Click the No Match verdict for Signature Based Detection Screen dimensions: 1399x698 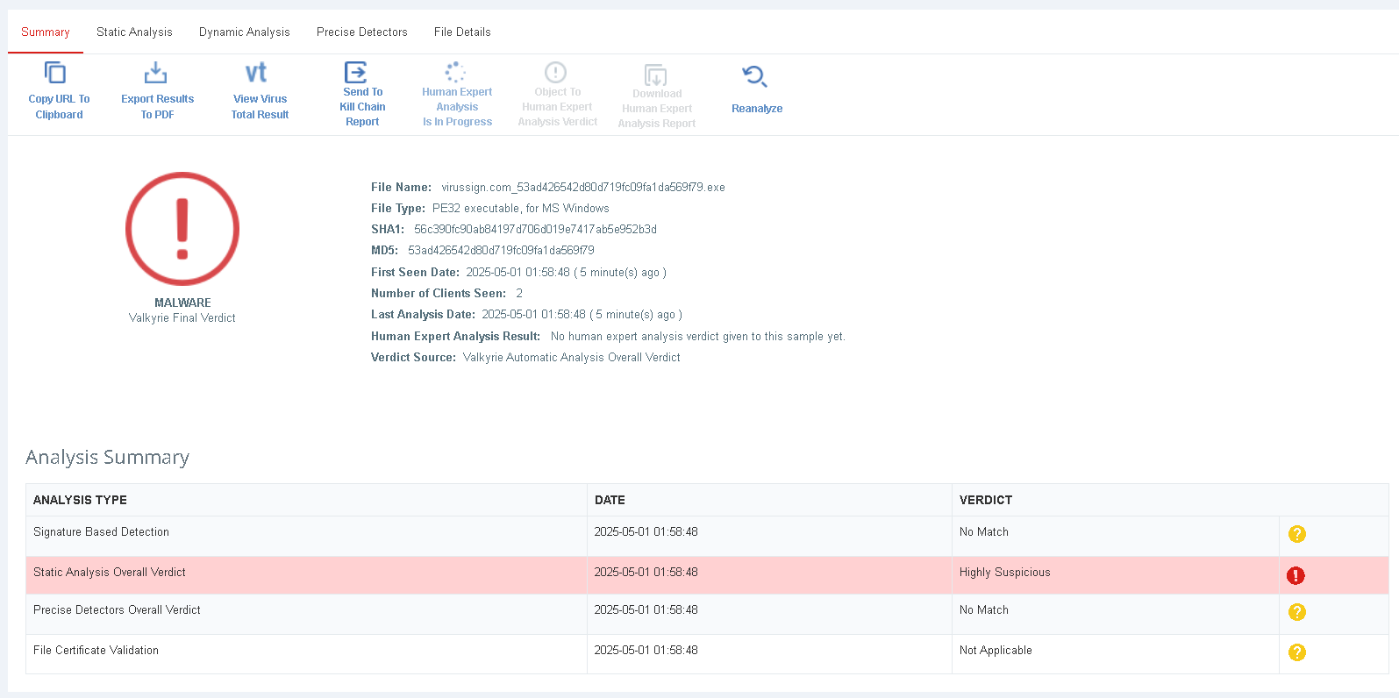pyautogui.click(x=984, y=532)
